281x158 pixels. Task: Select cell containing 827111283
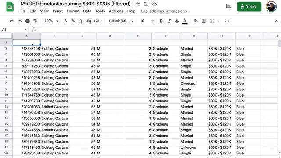coord(26,66)
